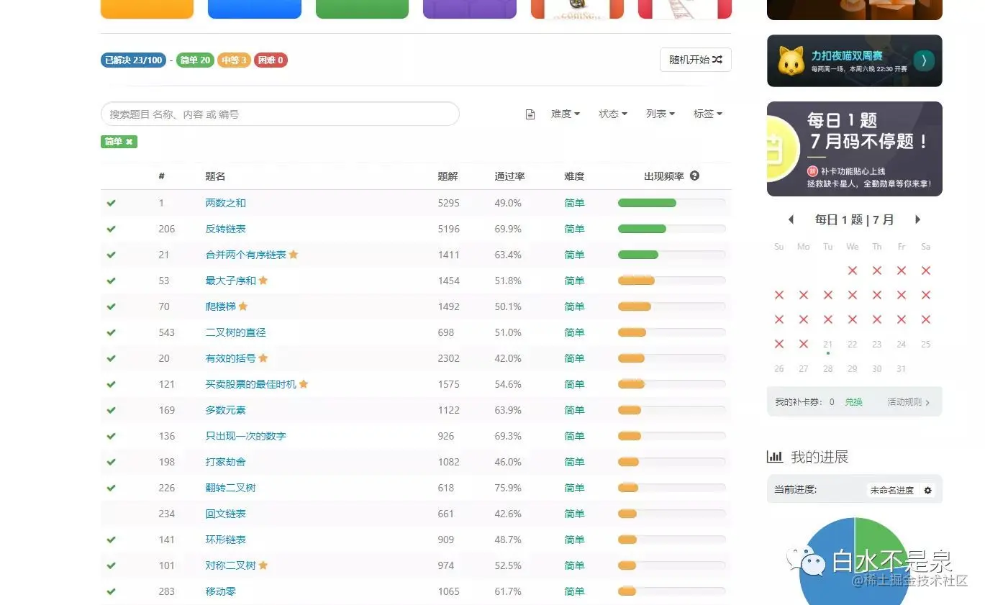Open the 5295 solutions count for 两数之和
This screenshot has height=605, width=985.
click(x=448, y=203)
